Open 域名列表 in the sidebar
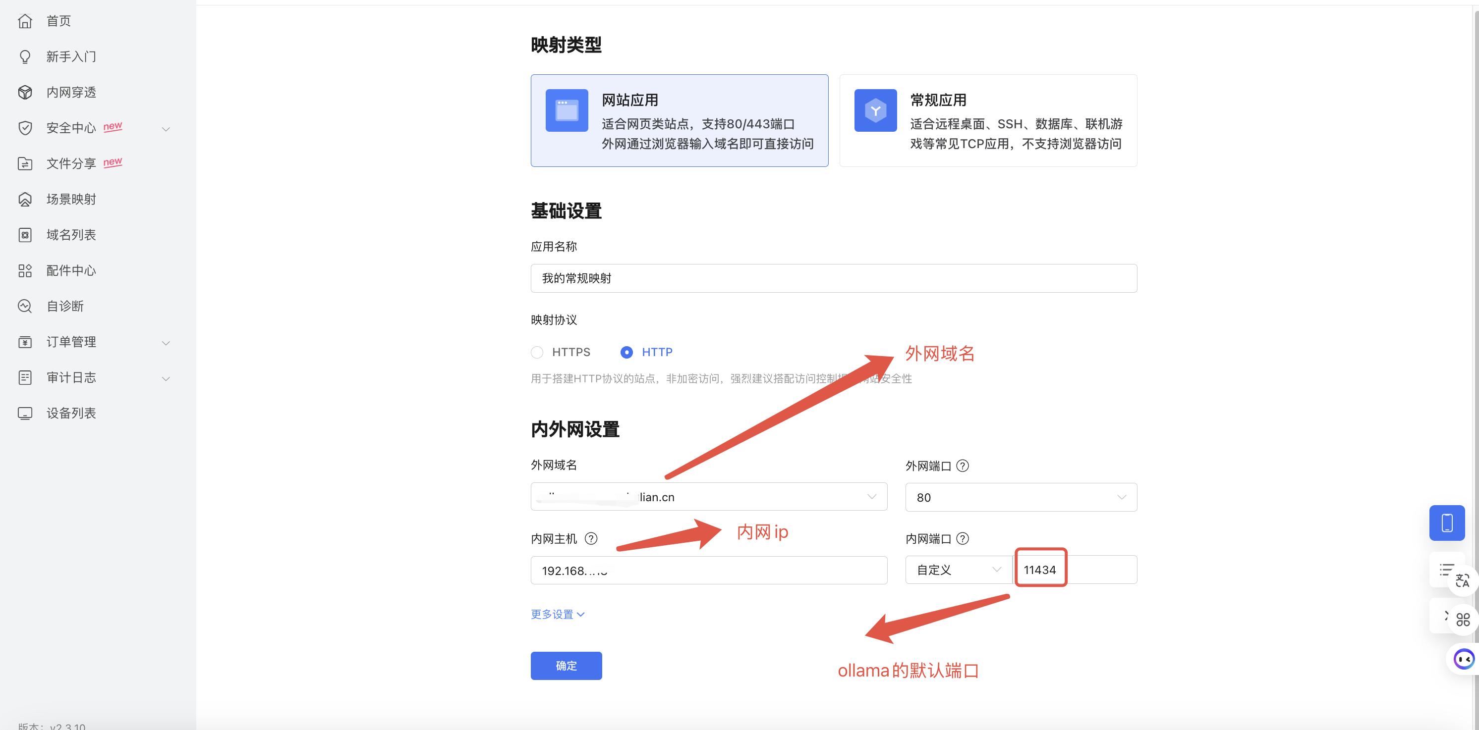Screen dimensions: 1479x730 click(x=71, y=235)
